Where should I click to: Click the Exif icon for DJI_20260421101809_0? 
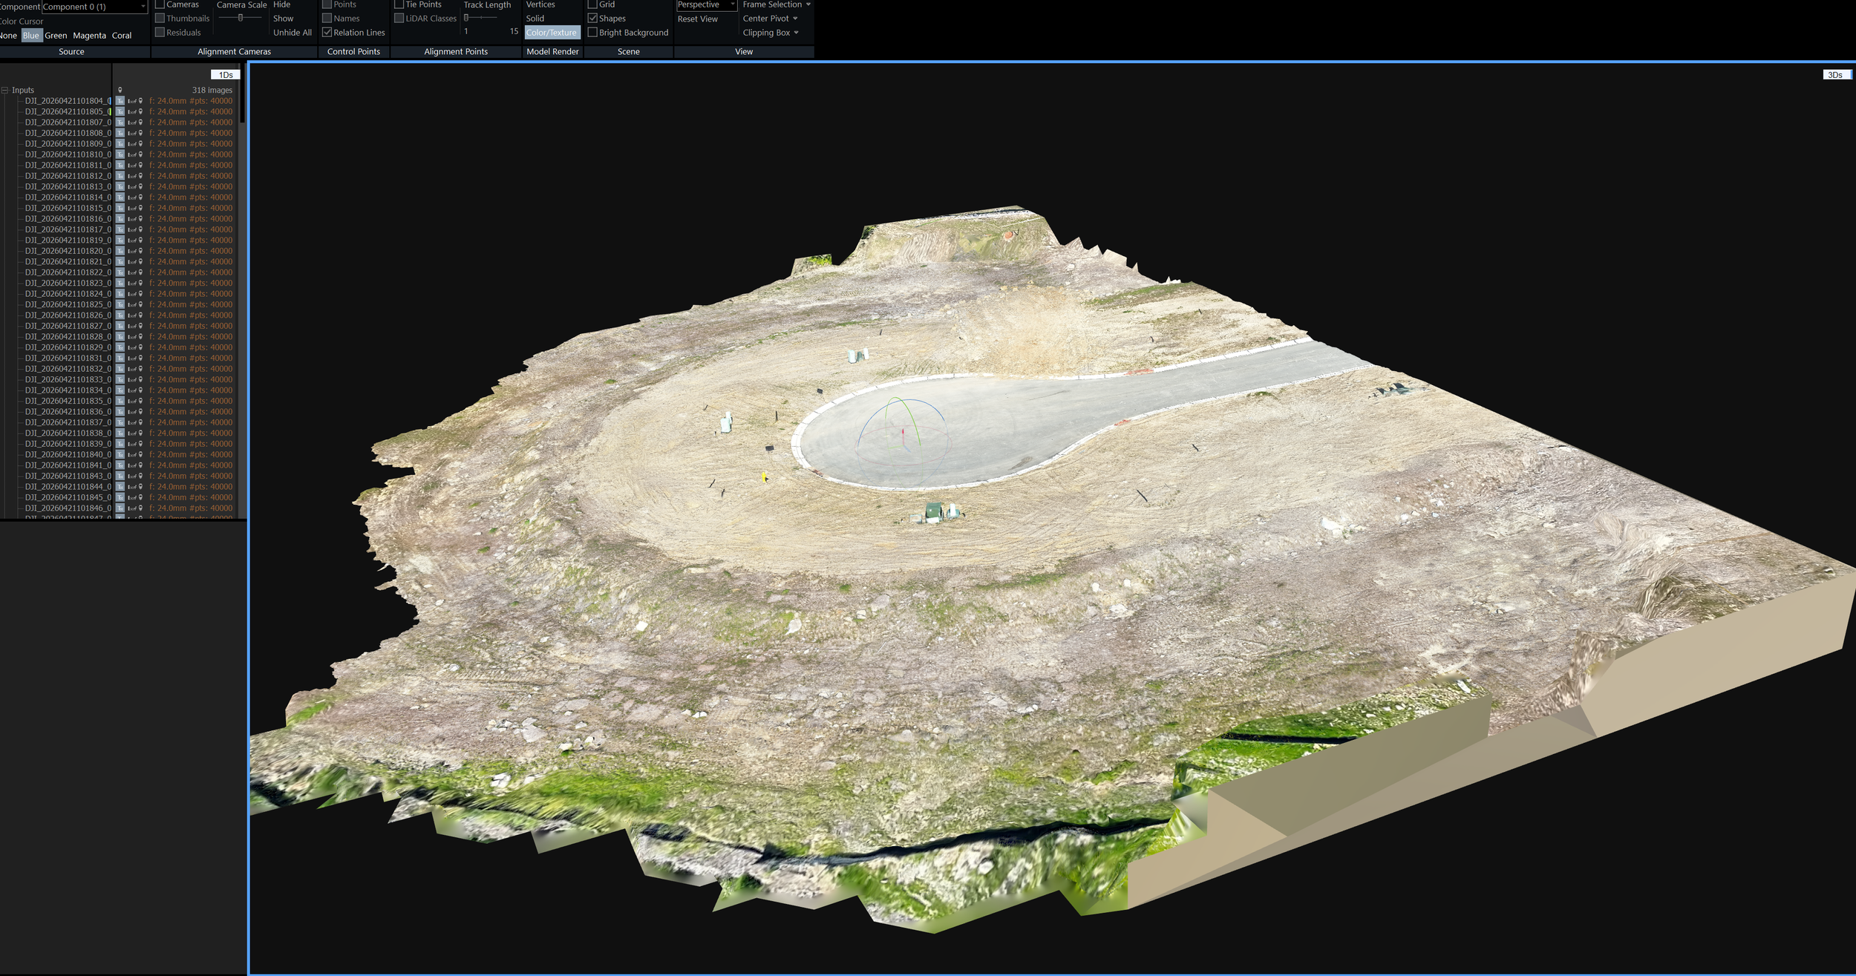pyautogui.click(x=131, y=144)
